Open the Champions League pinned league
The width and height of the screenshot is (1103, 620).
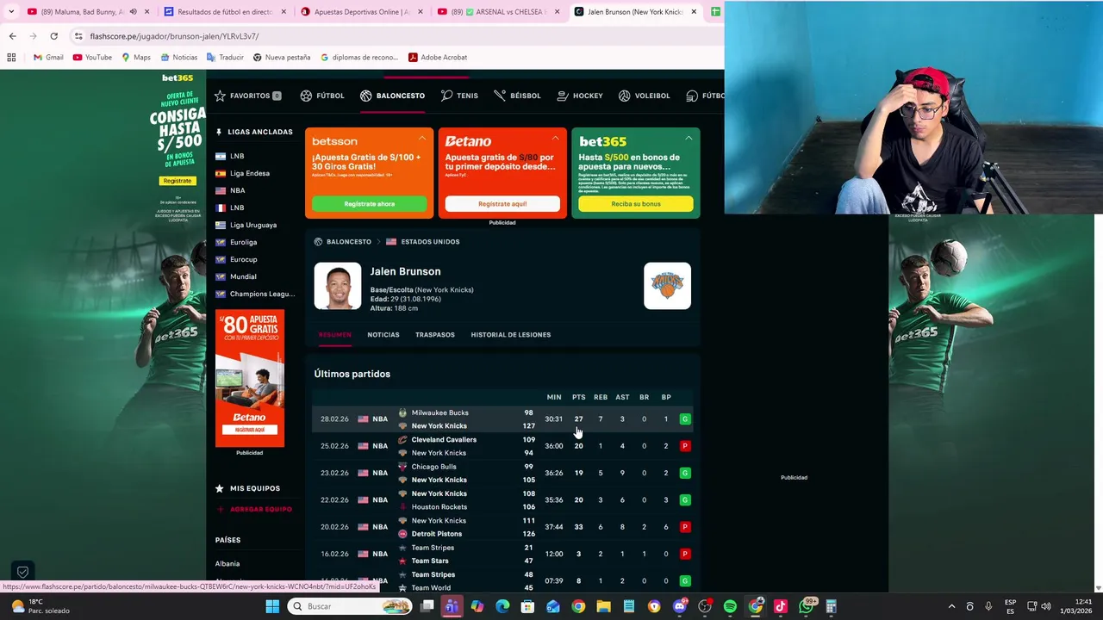point(255,294)
